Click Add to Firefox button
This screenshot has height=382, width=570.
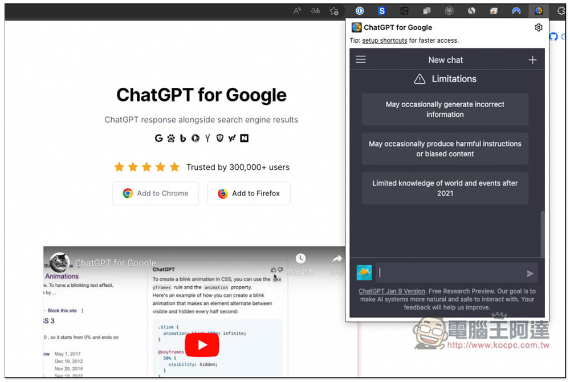249,193
